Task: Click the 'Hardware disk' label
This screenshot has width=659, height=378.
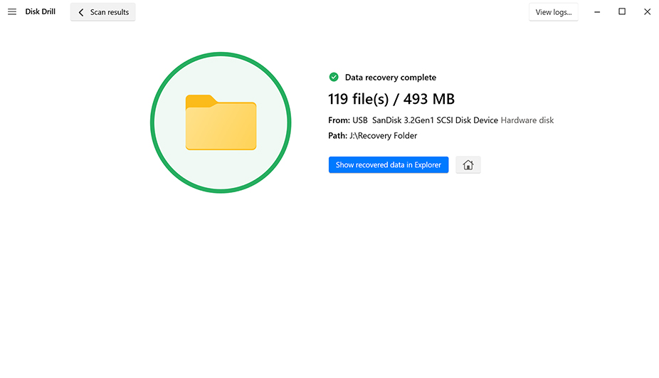Action: (527, 120)
